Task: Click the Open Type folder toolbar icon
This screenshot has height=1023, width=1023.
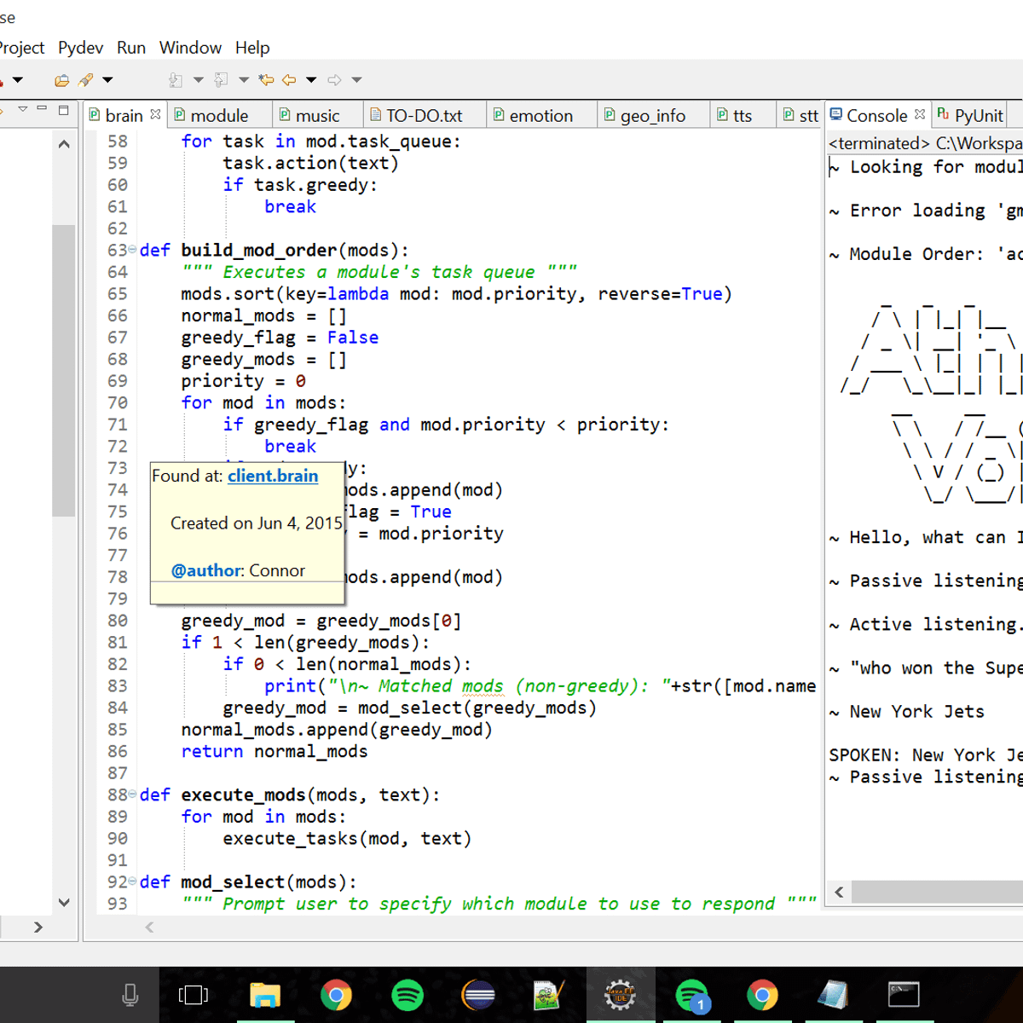Action: (x=62, y=80)
